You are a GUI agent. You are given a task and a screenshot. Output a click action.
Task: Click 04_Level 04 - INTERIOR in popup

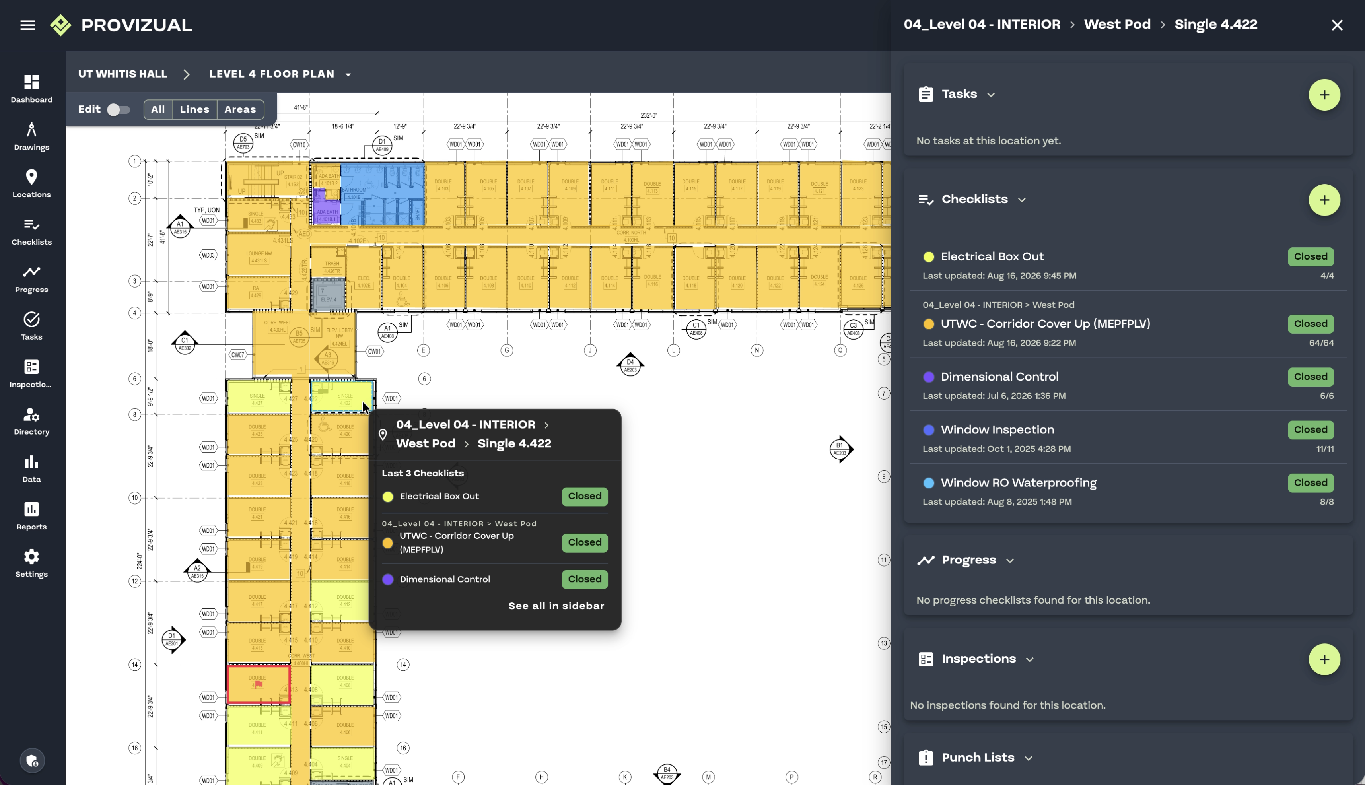click(466, 425)
